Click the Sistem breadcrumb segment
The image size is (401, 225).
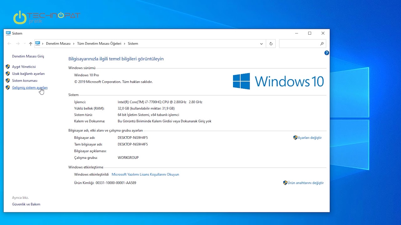click(x=133, y=44)
